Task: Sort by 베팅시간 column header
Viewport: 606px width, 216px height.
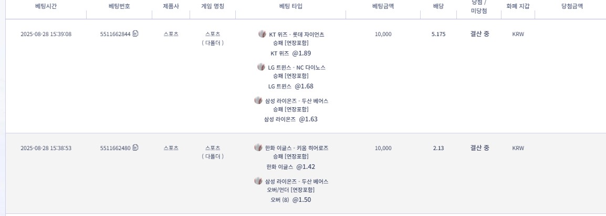Action: click(46, 6)
